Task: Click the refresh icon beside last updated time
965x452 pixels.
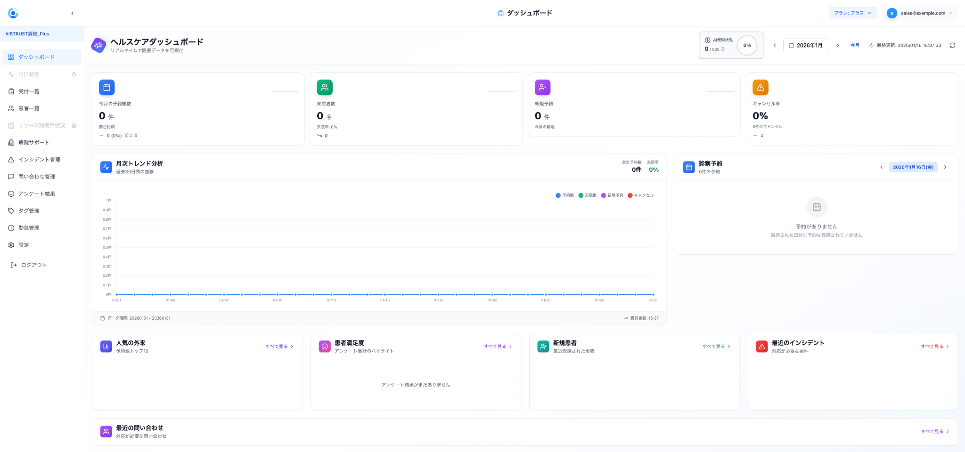Action: (x=952, y=46)
